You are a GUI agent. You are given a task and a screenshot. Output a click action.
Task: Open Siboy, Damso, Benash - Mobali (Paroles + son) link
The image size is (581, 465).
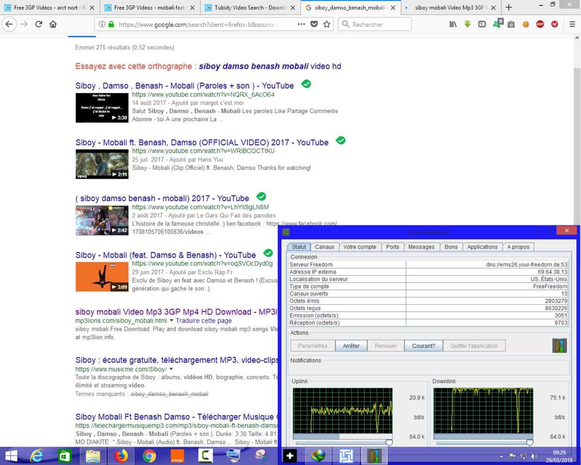184,86
